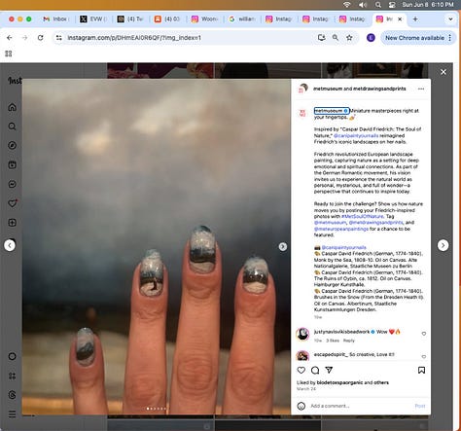Switch to the Gmail Inbox tab
Image resolution: width=461 pixels, height=431 pixels.
coord(55,19)
